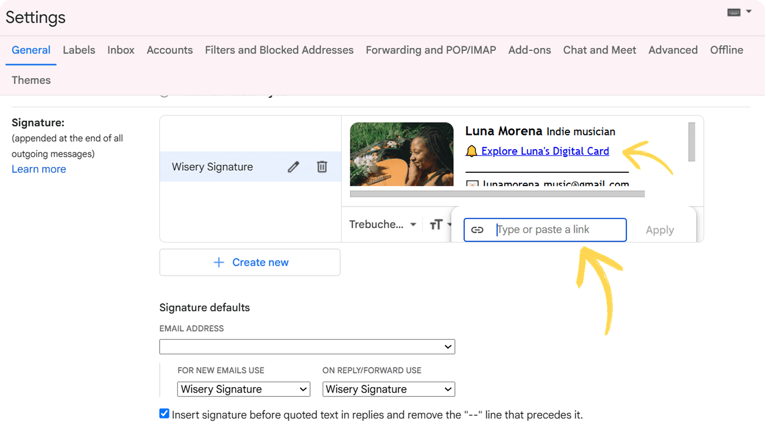Open the keyboard input tools icon
765x428 pixels.
[x=733, y=12]
